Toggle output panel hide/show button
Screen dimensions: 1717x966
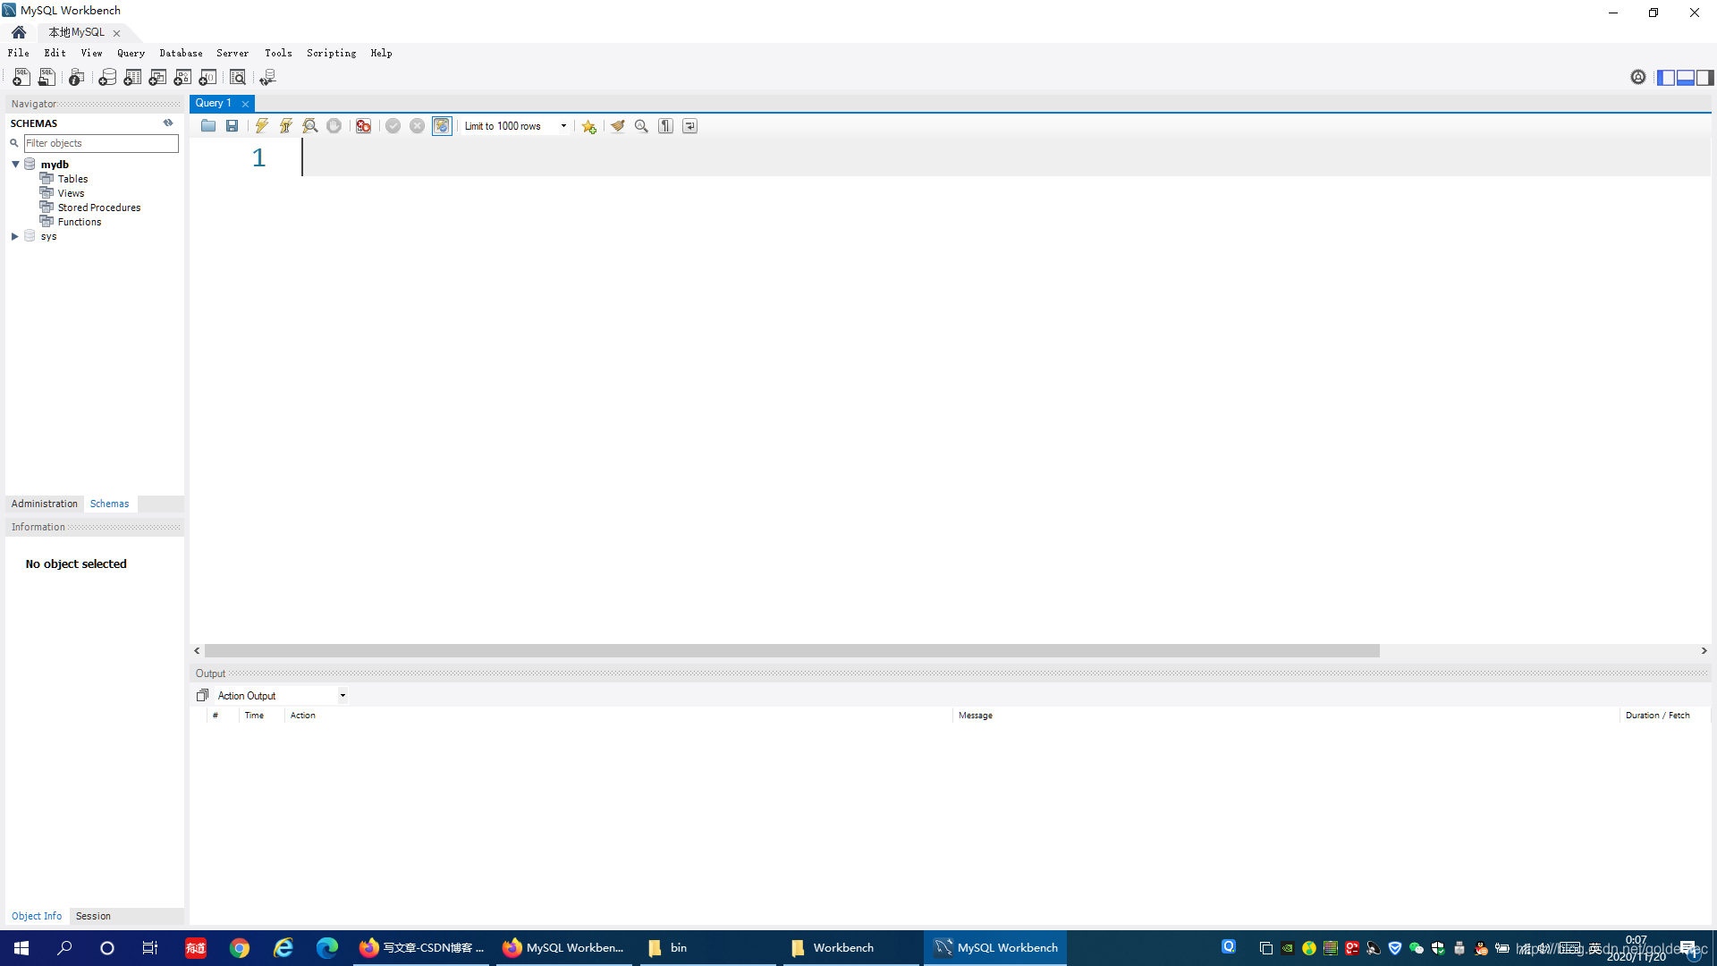click(1685, 79)
